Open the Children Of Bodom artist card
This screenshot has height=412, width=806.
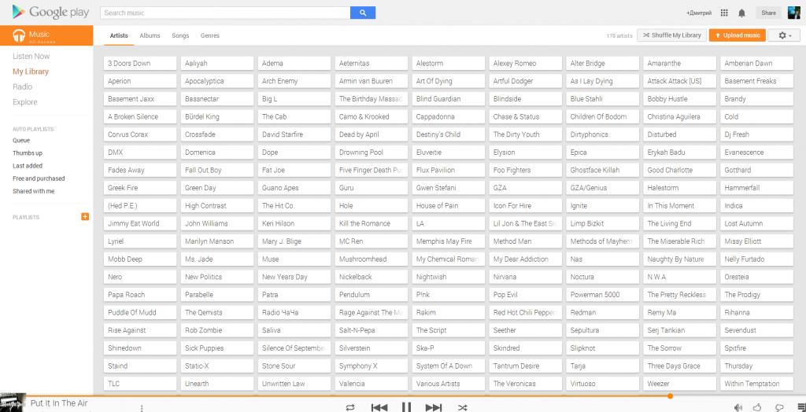[602, 116]
